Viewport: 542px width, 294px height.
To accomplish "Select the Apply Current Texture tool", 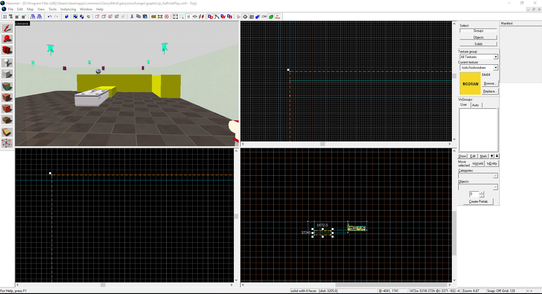I will 7,98.
